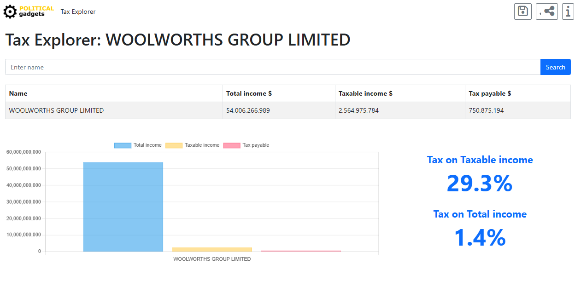This screenshot has height=287, width=575.
Task: Click the Tax payable $ column header
Action: pyautogui.click(x=518, y=93)
